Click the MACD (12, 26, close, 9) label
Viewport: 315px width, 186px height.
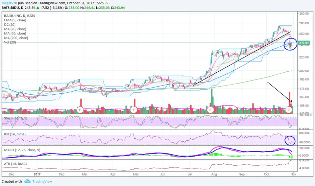pos(22,150)
